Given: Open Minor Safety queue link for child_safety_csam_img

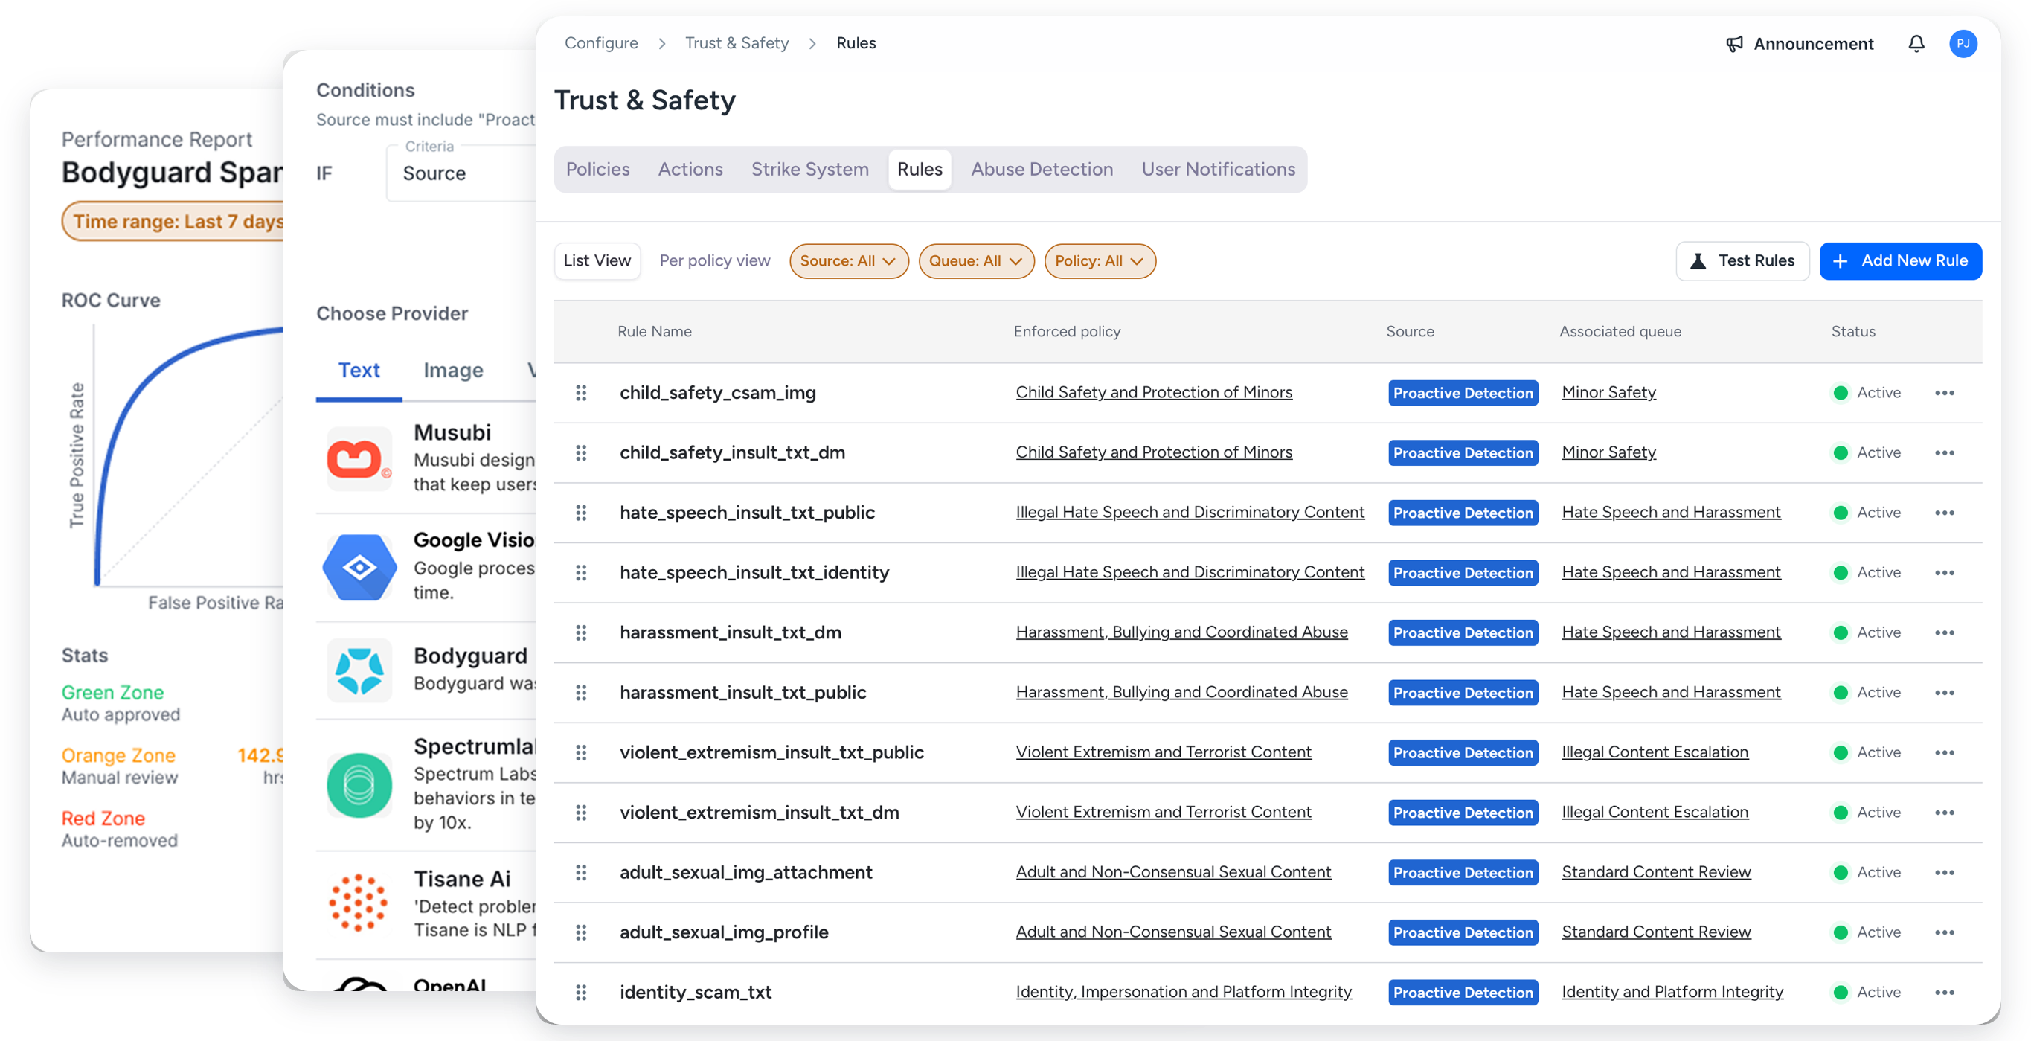Looking at the screenshot, I should click(x=1608, y=392).
